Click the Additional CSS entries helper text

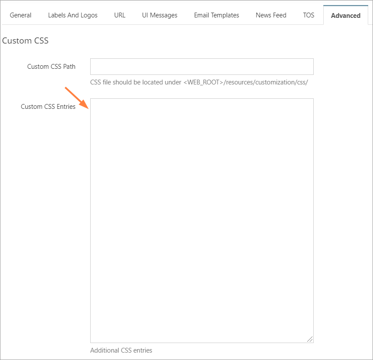tap(121, 350)
